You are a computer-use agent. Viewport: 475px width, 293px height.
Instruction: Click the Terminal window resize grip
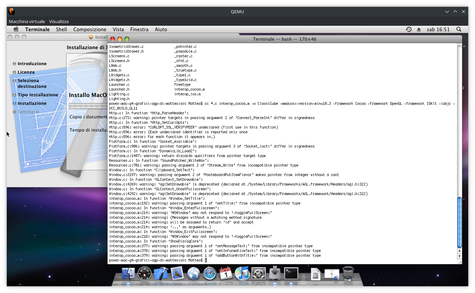tap(459, 262)
